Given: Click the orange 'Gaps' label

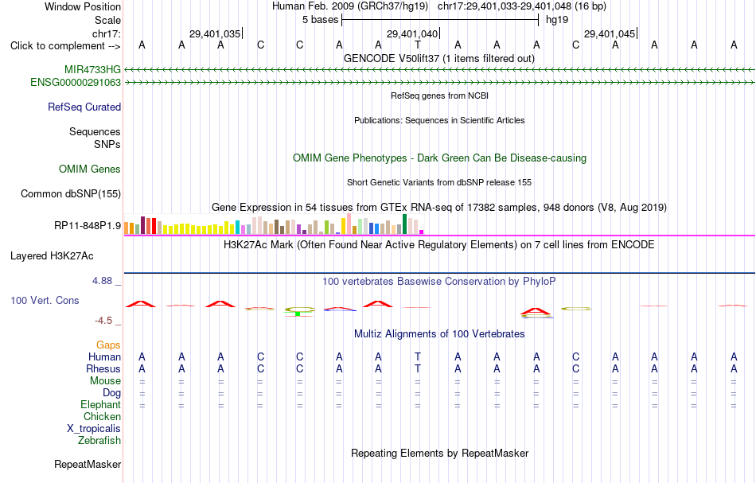Looking at the screenshot, I should (x=108, y=345).
